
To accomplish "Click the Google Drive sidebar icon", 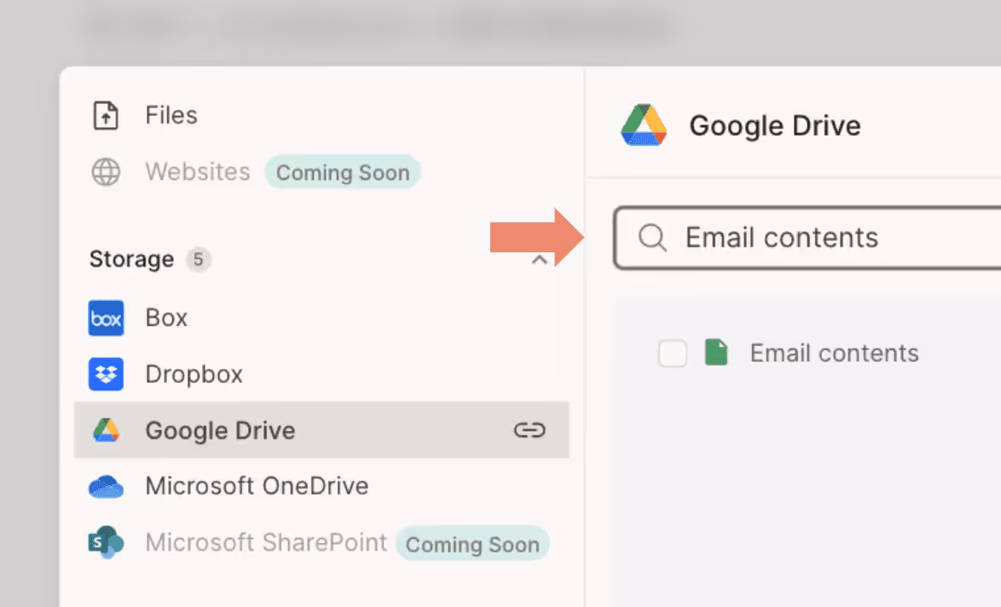I will [106, 431].
